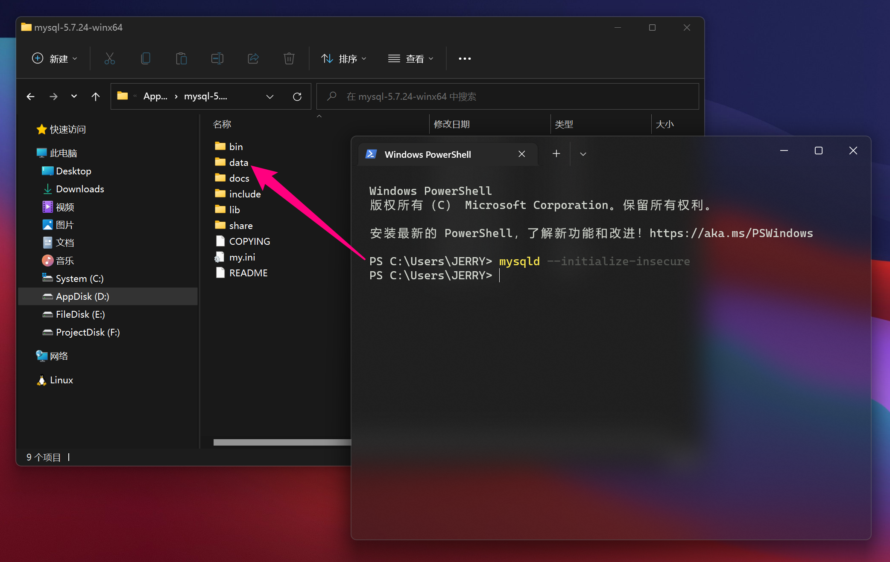Expand the PowerShell new tab profile dropdown

pos(583,154)
